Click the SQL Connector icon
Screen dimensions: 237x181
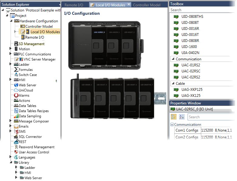coord(16,137)
